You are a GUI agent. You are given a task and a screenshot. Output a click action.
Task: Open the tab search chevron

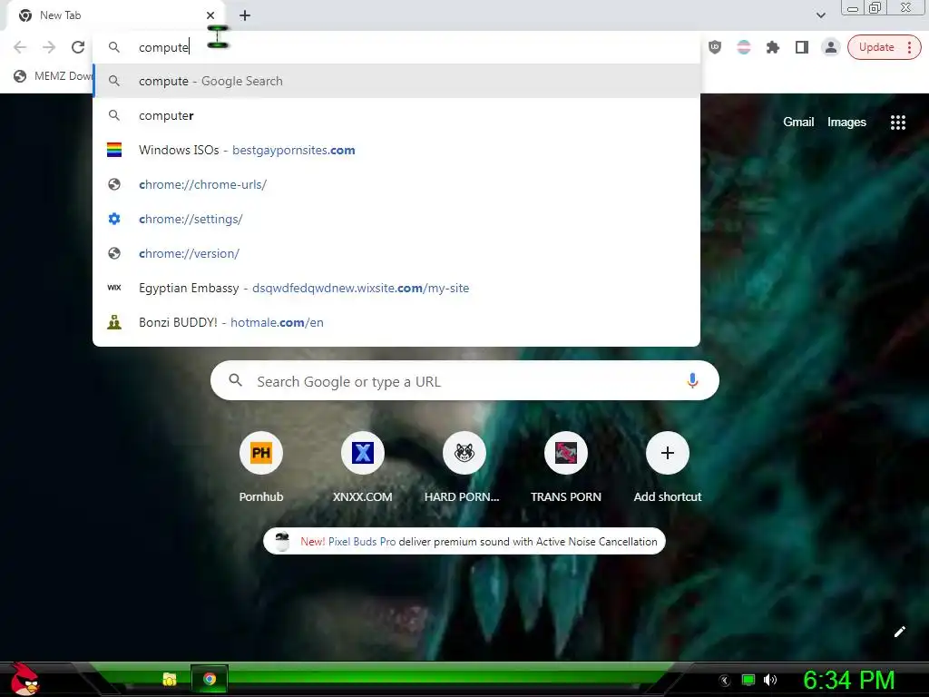[820, 15]
